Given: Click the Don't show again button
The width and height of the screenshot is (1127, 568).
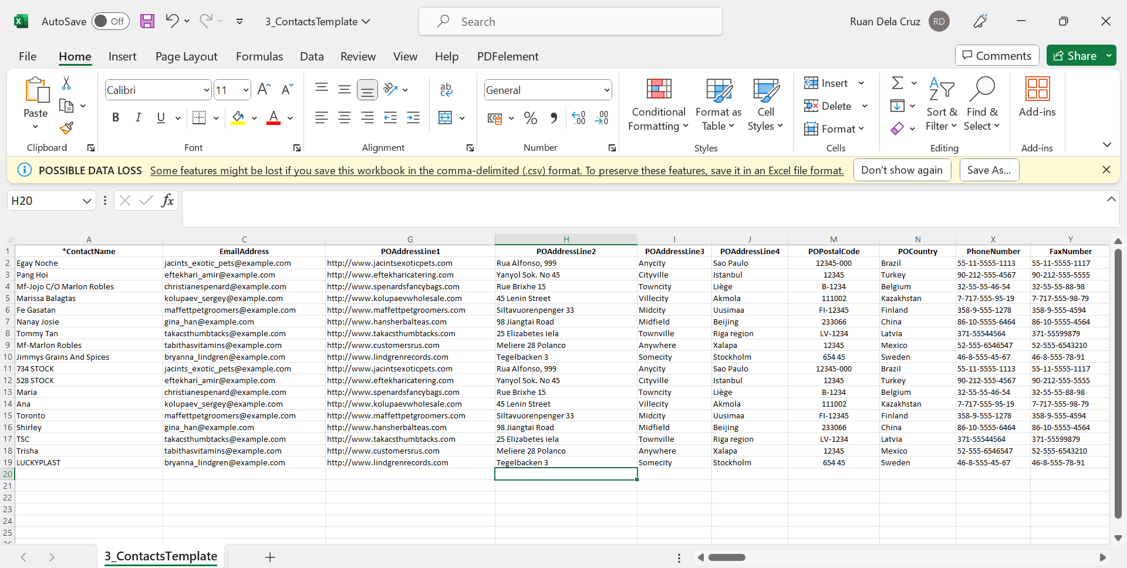Looking at the screenshot, I should [x=902, y=170].
